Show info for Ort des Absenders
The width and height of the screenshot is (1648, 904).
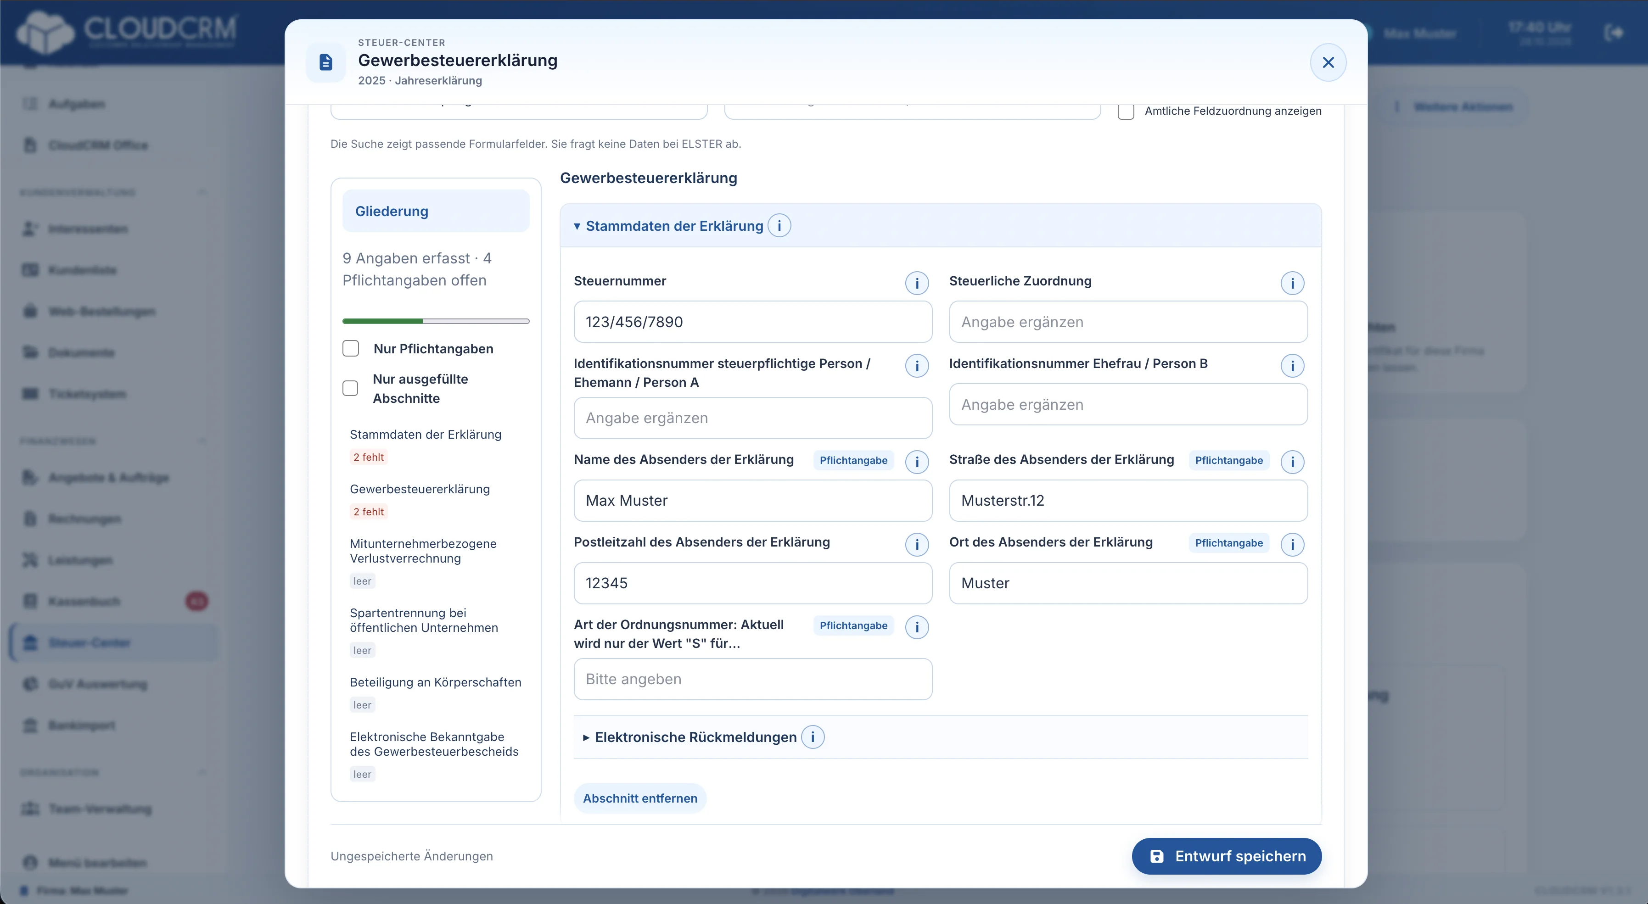pyautogui.click(x=1292, y=544)
